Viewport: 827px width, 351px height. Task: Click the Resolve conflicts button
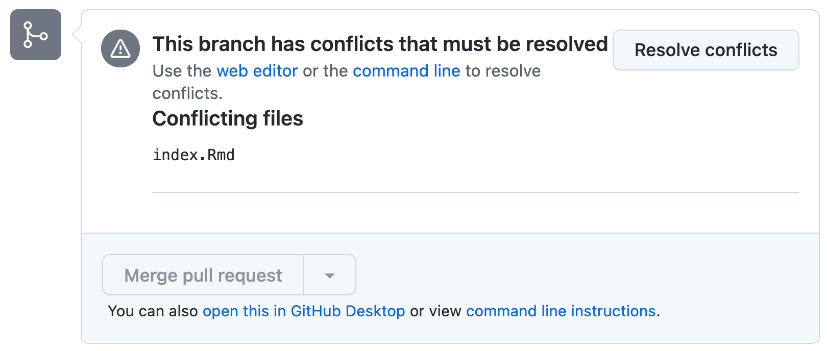706,50
